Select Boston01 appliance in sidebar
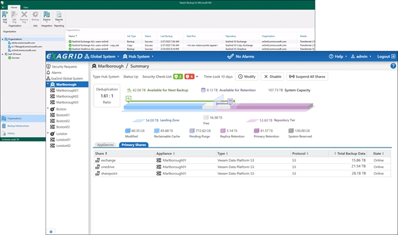This screenshot has height=235, width=398. [x=60, y=115]
